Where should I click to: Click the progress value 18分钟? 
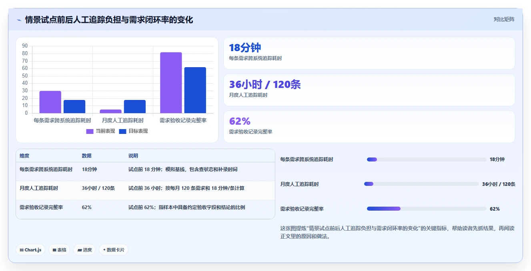pyautogui.click(x=497, y=159)
